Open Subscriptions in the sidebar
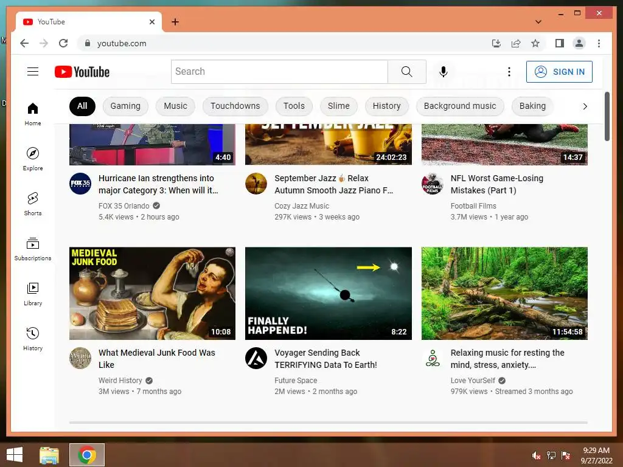The width and height of the screenshot is (623, 467). pos(33,249)
